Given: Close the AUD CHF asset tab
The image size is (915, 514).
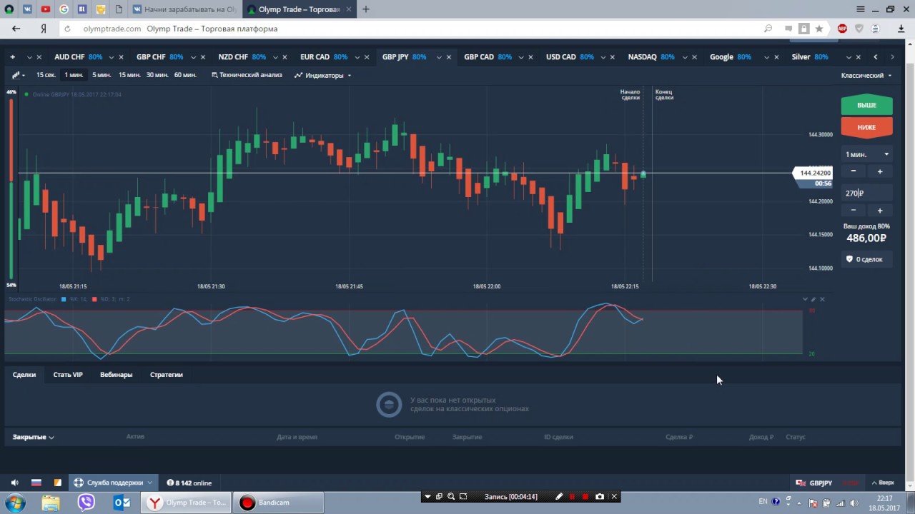Looking at the screenshot, I should tap(121, 57).
